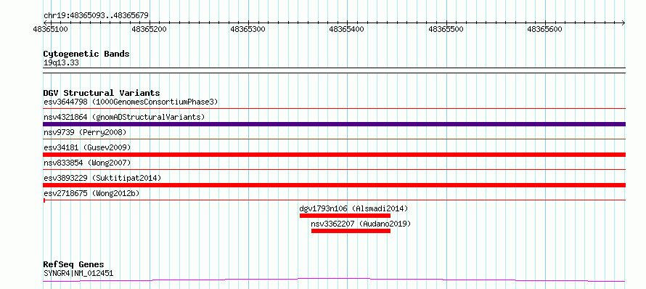
Task: Select the magenta SYNGR4 gene track line
Action: (334, 280)
